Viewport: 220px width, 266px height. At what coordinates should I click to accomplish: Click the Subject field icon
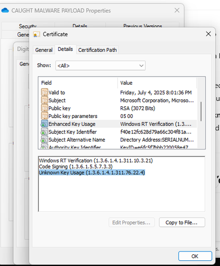(x=44, y=100)
